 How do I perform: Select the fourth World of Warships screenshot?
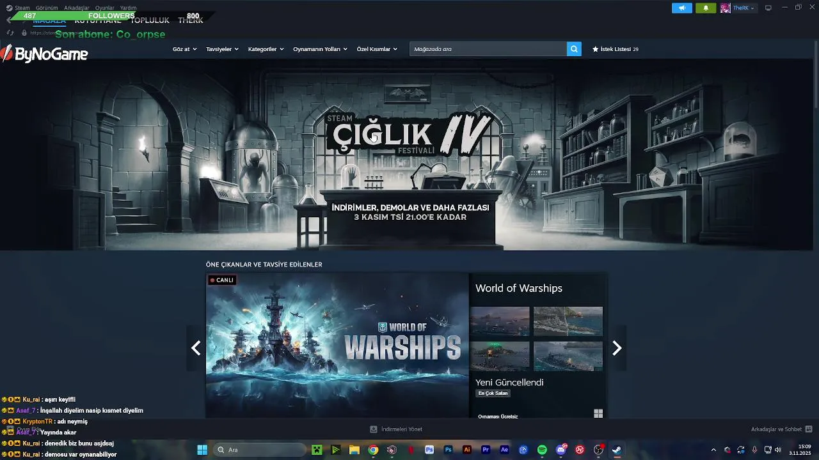point(568,356)
